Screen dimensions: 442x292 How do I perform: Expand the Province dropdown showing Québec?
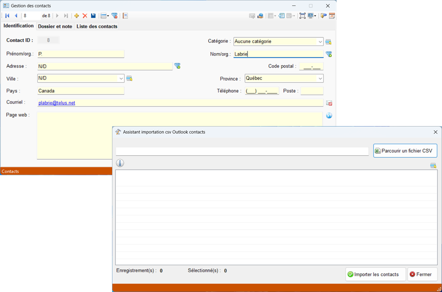(320, 79)
